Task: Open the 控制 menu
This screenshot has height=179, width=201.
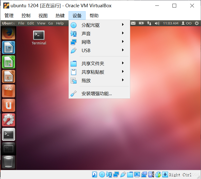Action: pyautogui.click(x=26, y=15)
